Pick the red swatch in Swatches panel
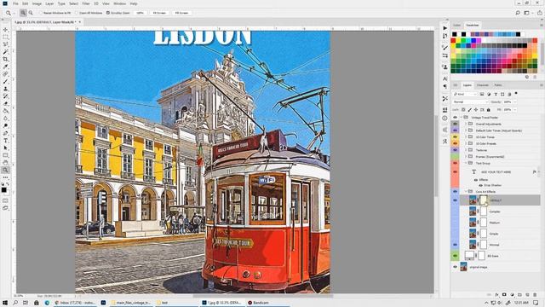This screenshot has height=307, width=545. point(453,41)
